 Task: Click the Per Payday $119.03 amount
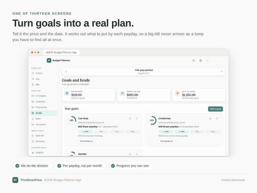tap(76, 95)
